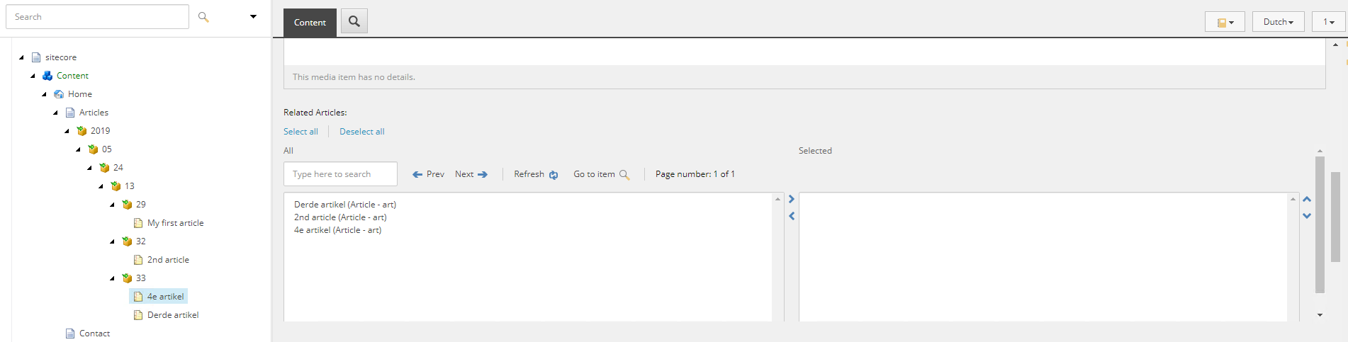Viewport: 1348px width, 342px height.
Task: Click the 13 bucket folder icon
Action: coord(116,186)
